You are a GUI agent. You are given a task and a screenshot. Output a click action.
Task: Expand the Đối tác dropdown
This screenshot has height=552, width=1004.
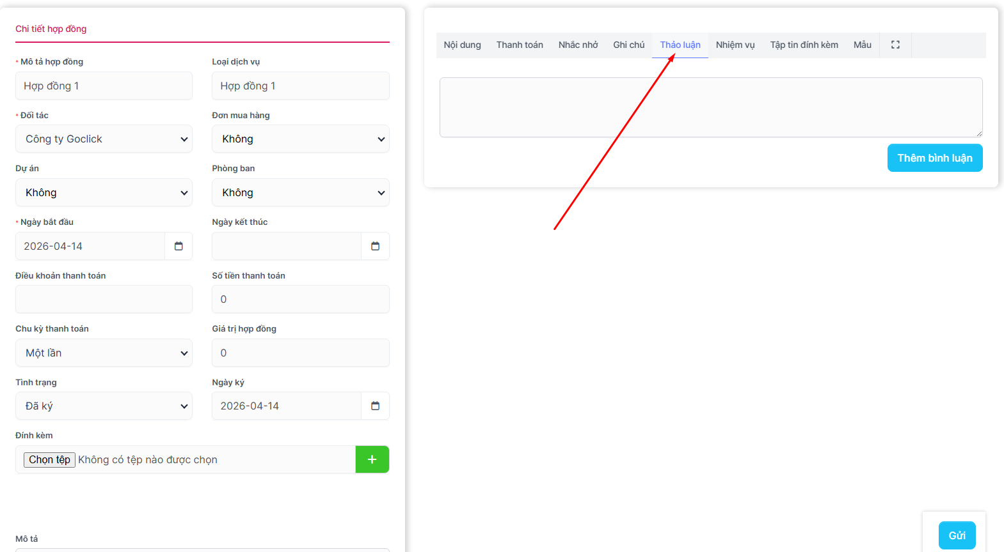coord(104,139)
